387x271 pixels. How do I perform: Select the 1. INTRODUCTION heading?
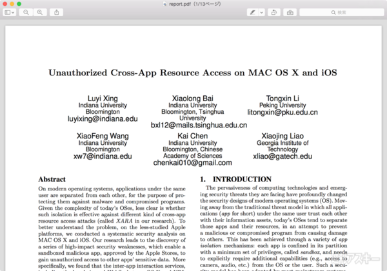235,180
